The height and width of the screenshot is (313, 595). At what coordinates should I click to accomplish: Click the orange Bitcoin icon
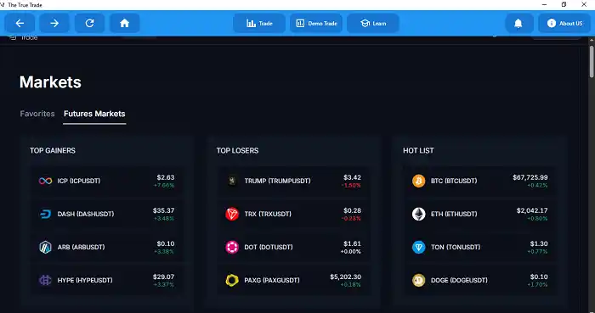coord(418,181)
